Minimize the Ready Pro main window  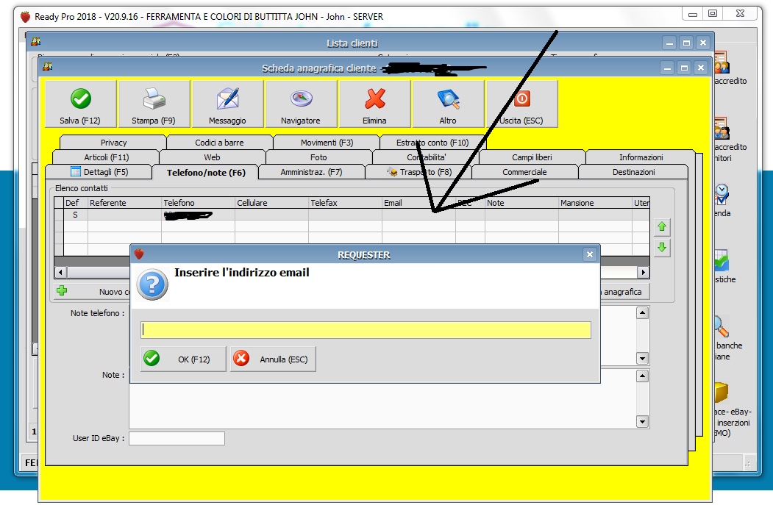click(x=693, y=14)
